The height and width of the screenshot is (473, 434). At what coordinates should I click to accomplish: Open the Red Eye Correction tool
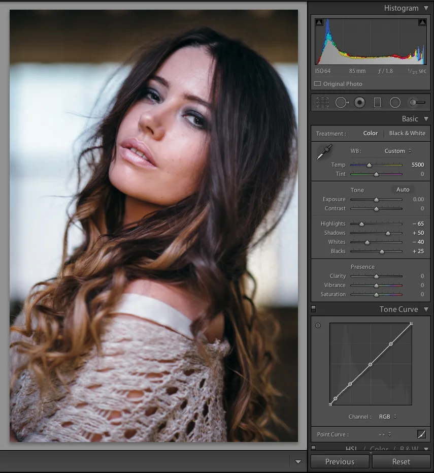pyautogui.click(x=360, y=102)
